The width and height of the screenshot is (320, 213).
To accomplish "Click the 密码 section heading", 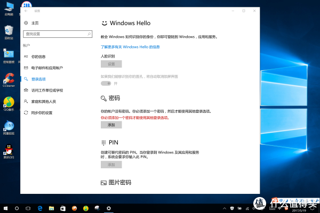I will click(114, 98).
